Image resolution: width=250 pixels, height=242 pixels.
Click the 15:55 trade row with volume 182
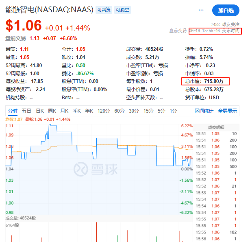pyautogui.click(x=216, y=232)
